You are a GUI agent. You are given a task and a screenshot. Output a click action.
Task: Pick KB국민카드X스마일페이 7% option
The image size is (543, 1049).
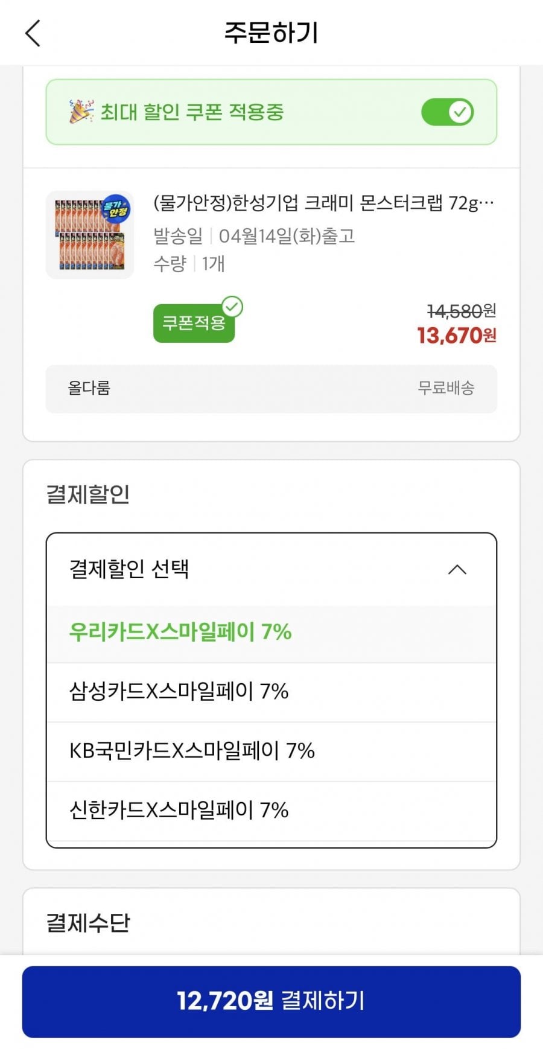pos(192,751)
